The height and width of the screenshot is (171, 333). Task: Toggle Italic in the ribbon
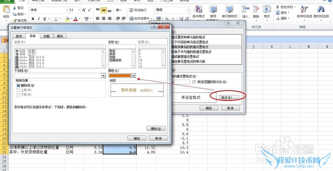click(x=39, y=19)
